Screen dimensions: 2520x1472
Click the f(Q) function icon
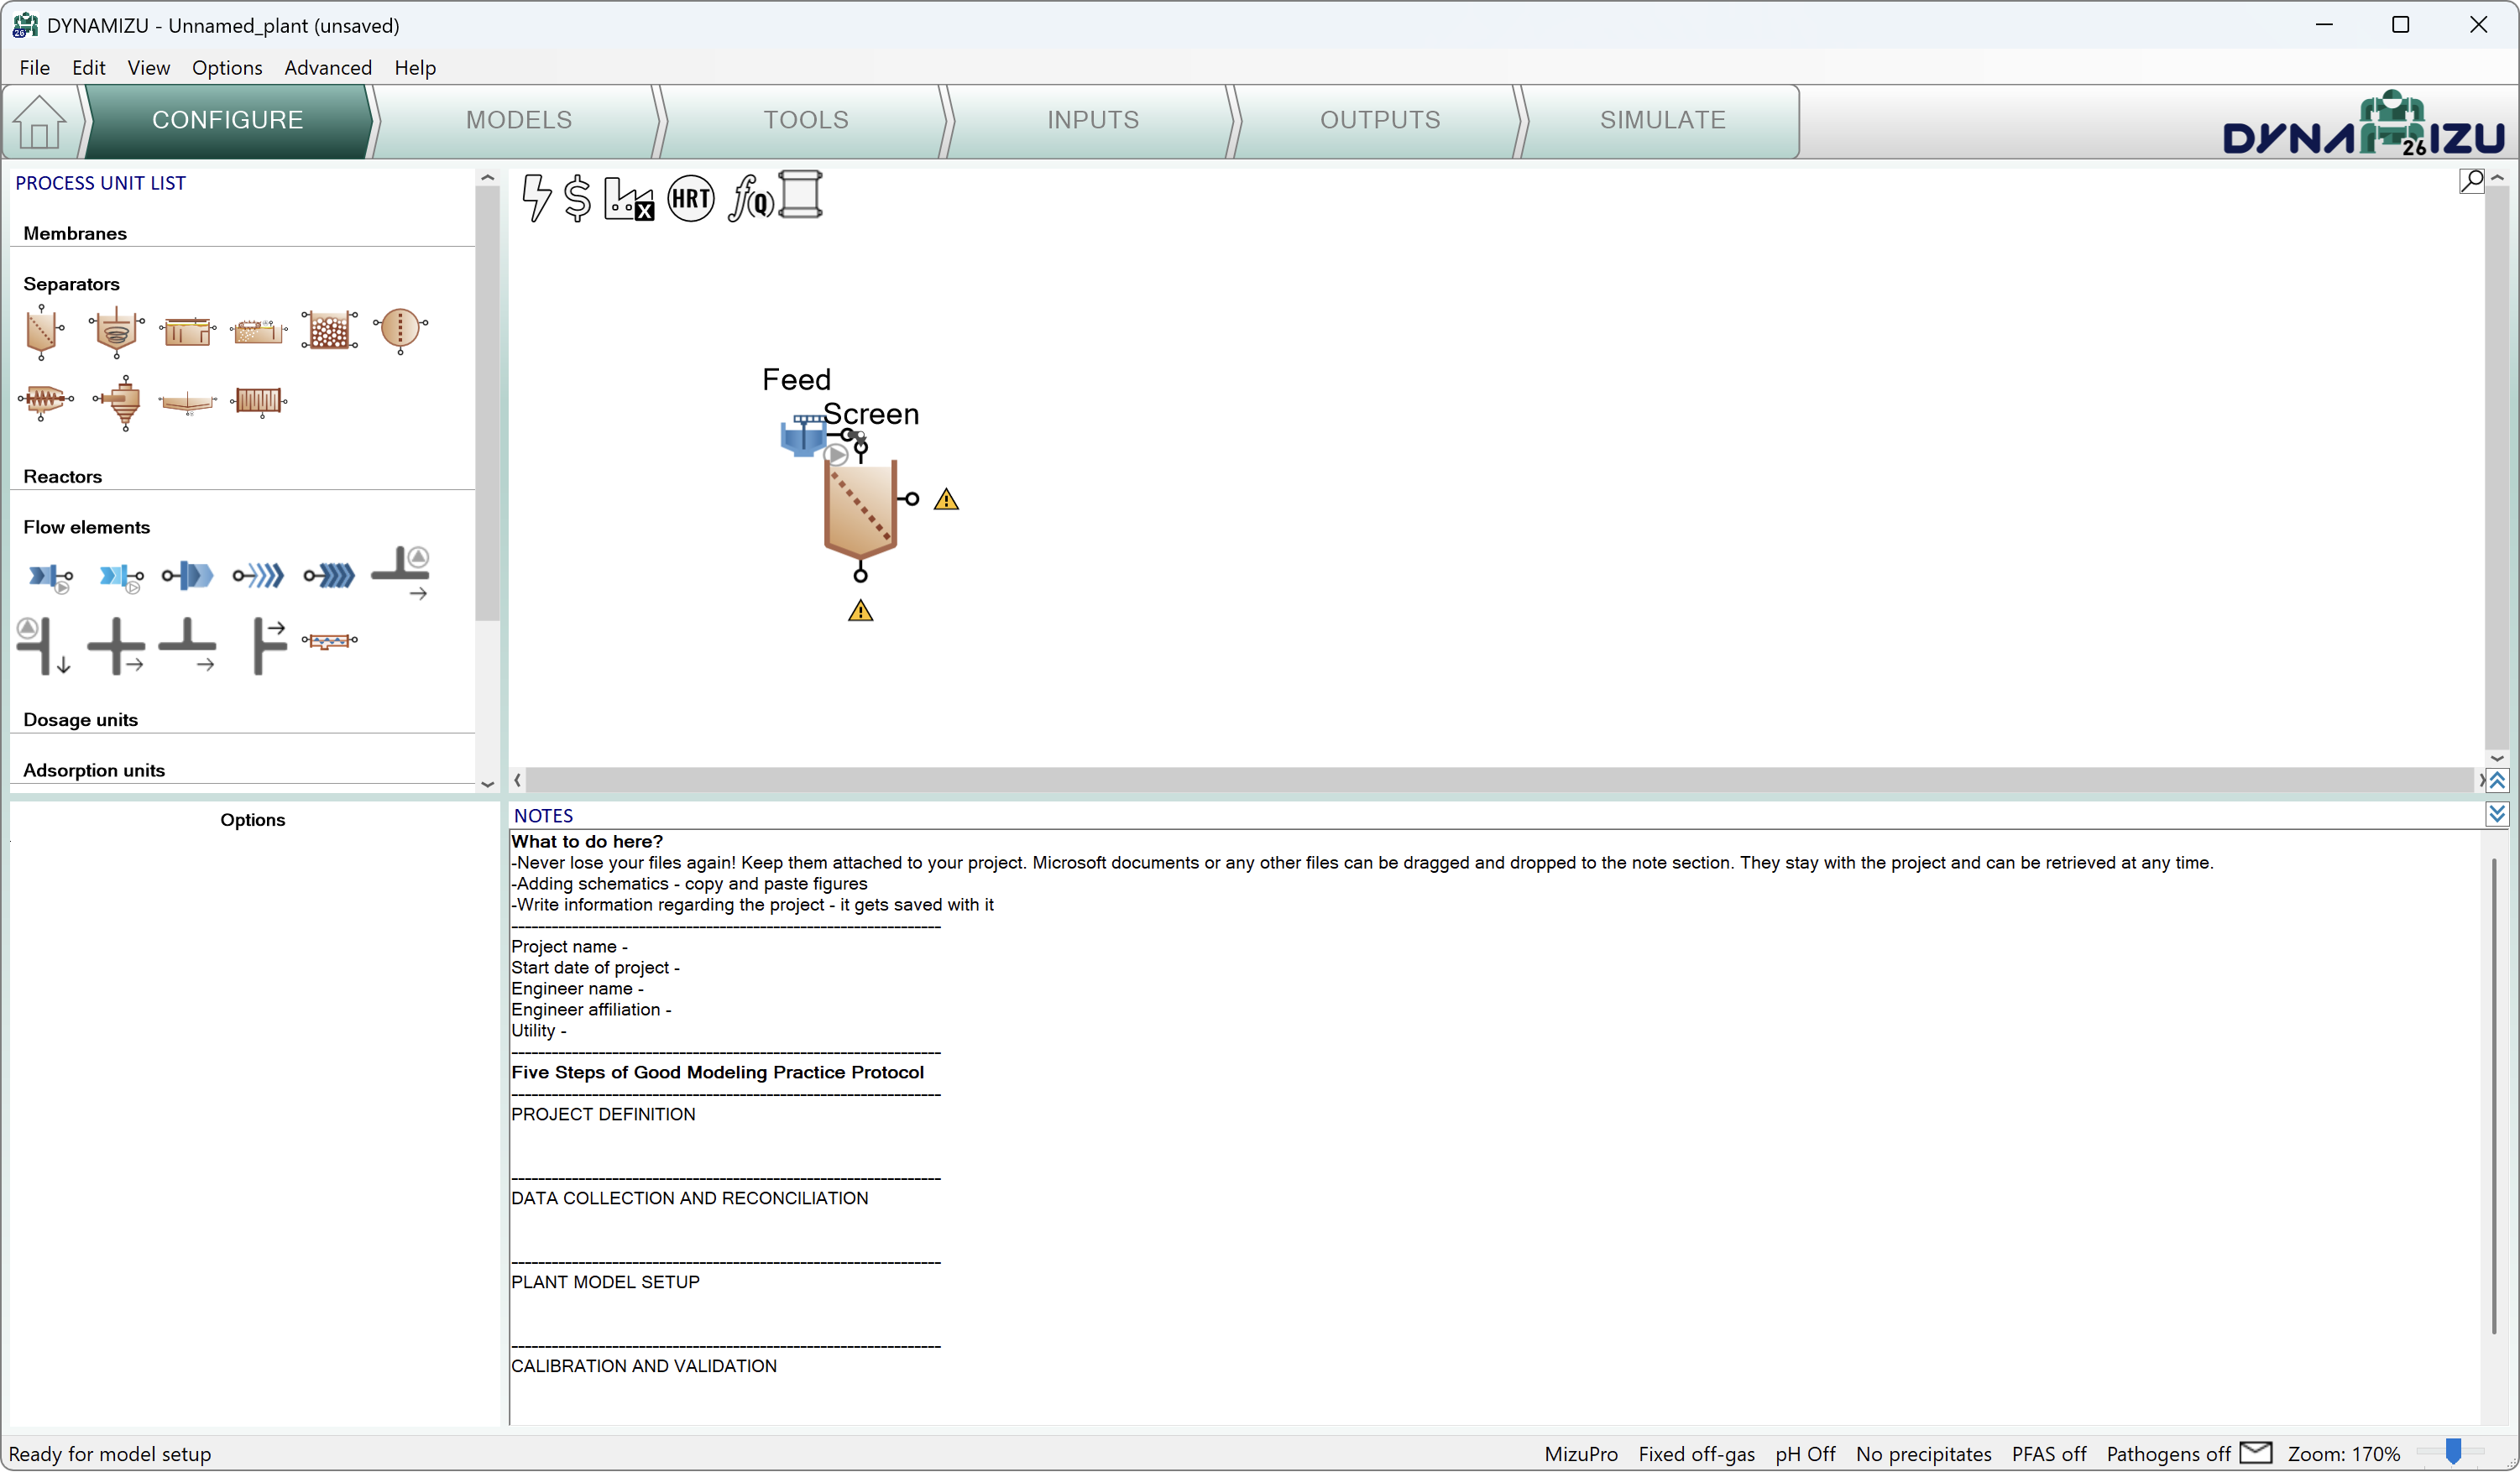749,198
